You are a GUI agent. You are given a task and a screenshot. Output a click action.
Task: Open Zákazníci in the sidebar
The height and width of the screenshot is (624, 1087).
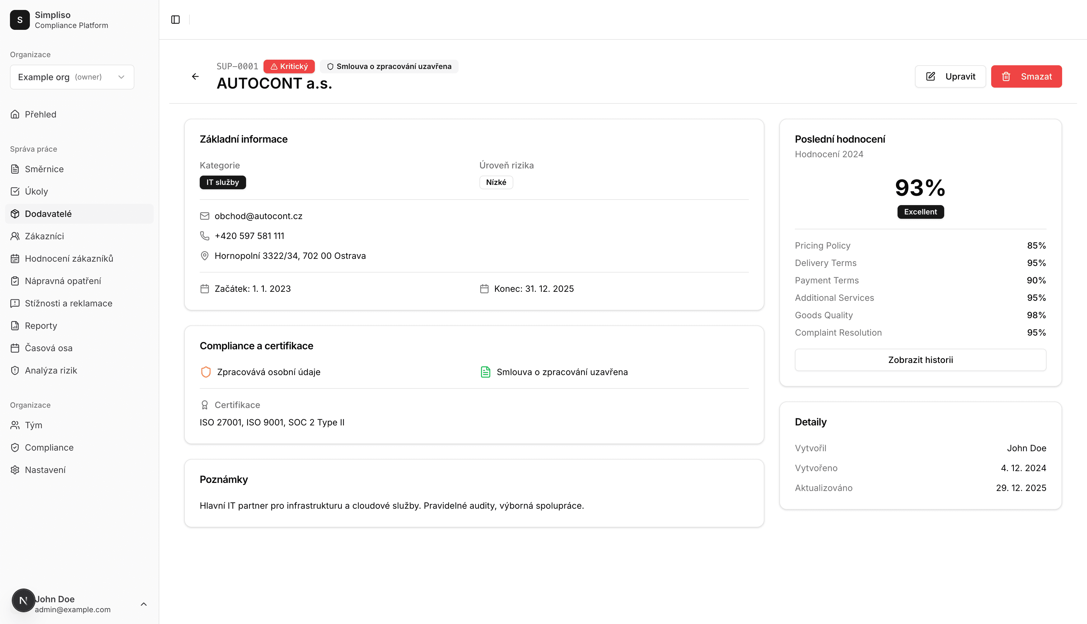(x=44, y=236)
